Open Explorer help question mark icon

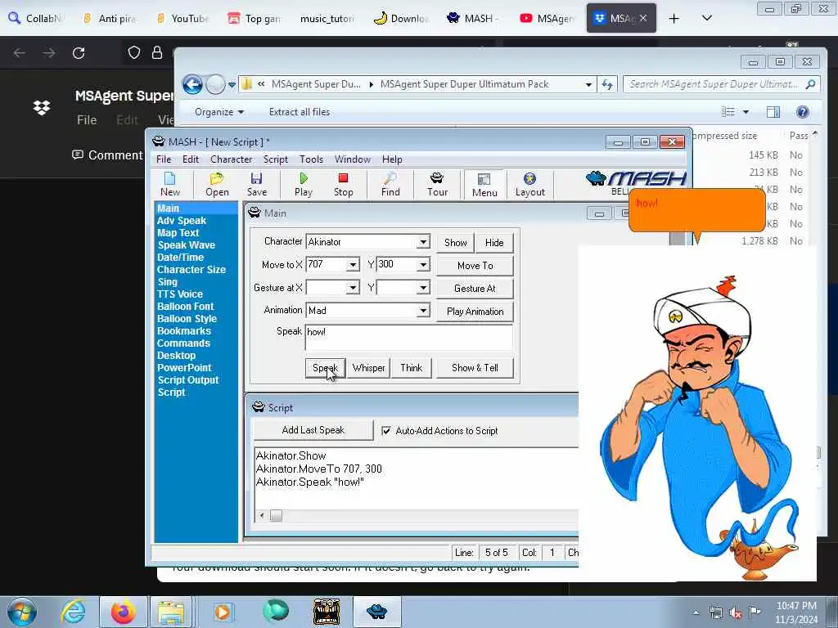pos(802,111)
